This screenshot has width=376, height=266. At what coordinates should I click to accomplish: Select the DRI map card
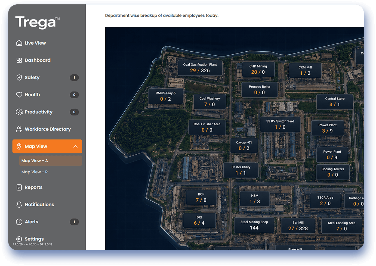[199, 220]
